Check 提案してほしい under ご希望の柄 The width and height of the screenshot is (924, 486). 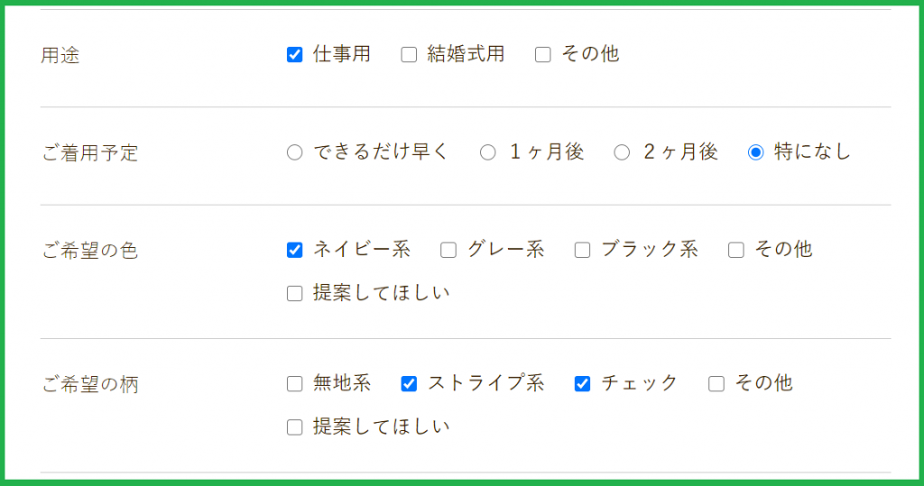point(294,427)
